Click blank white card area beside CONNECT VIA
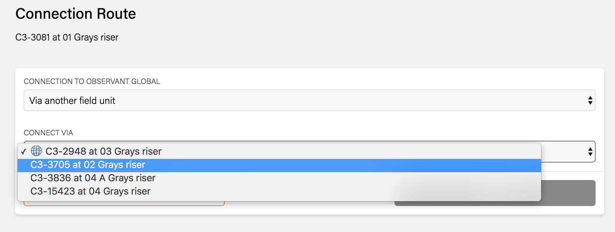Viewport: 615px width, 232px height. coord(303,130)
